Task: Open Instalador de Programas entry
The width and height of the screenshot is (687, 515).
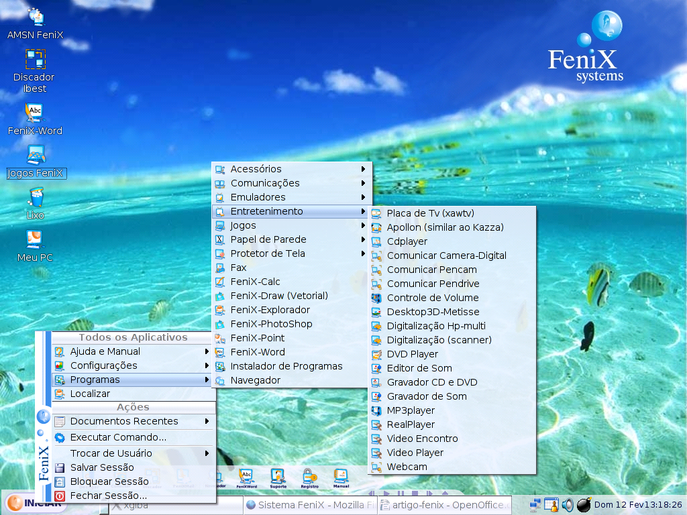Action: 291,367
